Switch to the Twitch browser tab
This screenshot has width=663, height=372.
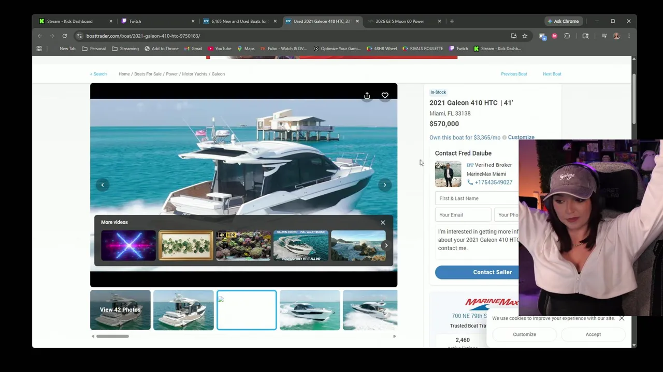[x=135, y=21]
